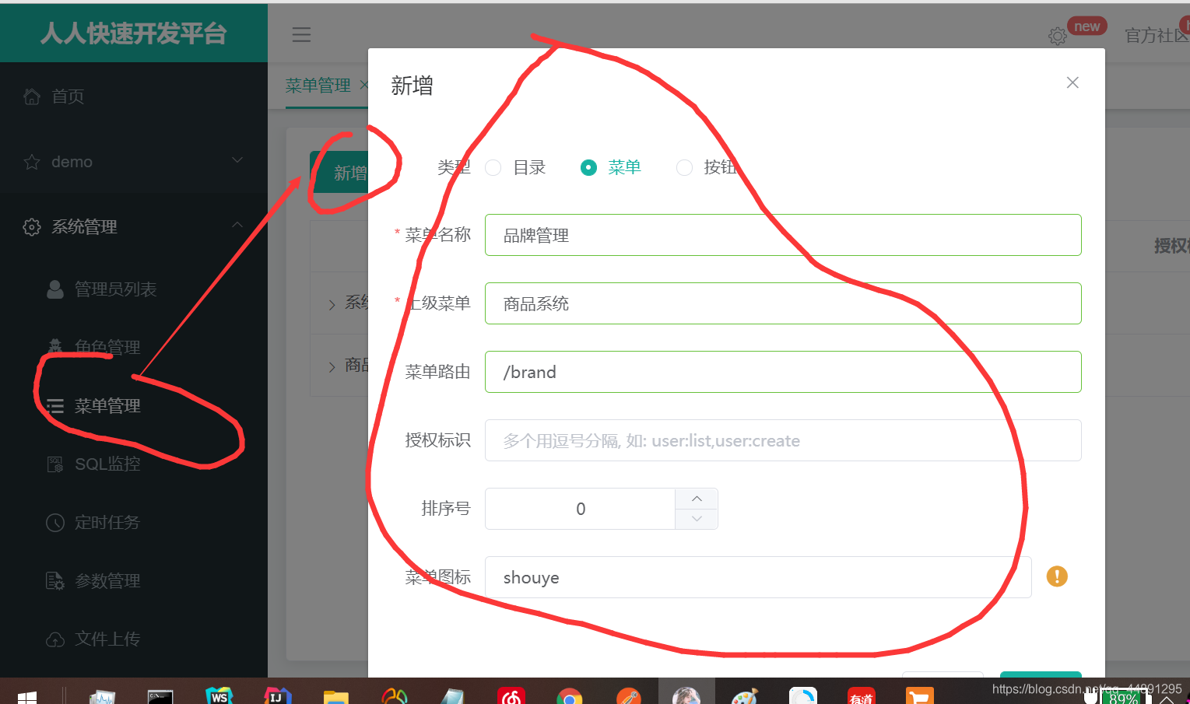Open Google Chrome from the taskbar
This screenshot has width=1190, height=704.
pos(570,696)
